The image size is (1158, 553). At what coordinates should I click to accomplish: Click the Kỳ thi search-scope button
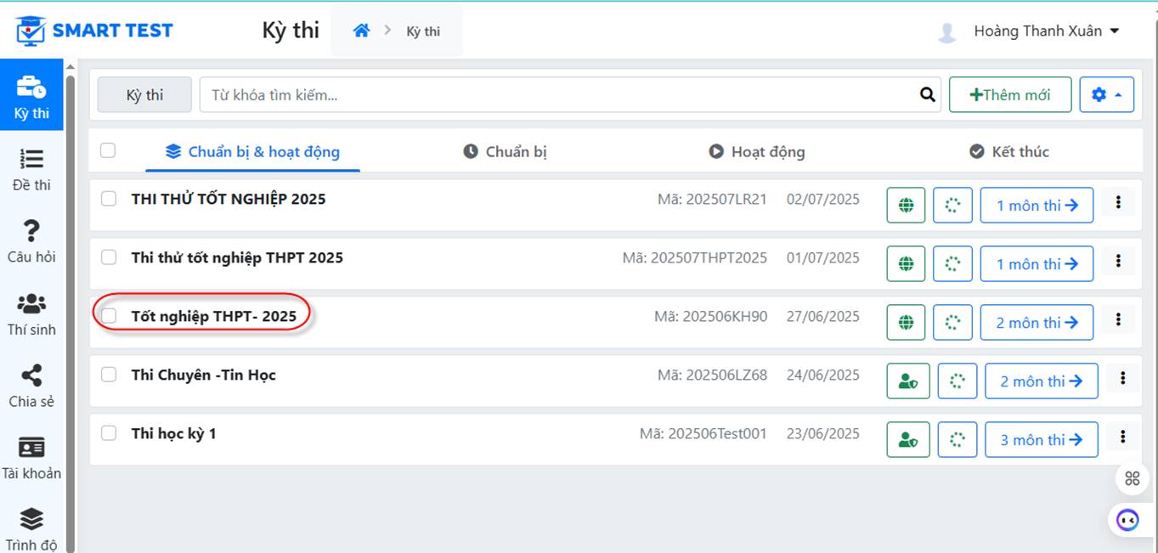point(144,95)
